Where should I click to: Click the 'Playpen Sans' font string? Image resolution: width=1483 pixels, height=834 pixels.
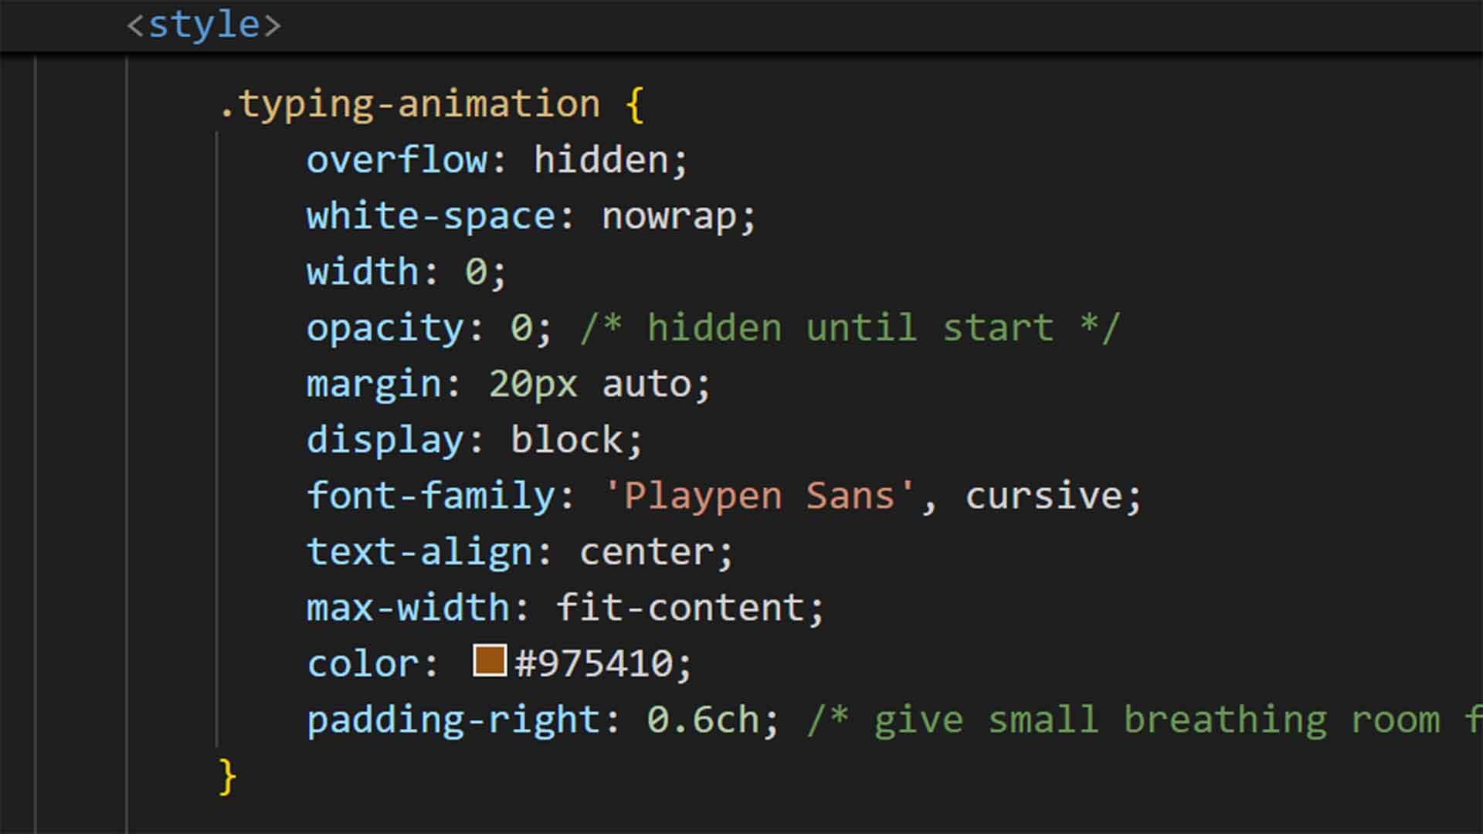[x=758, y=496]
